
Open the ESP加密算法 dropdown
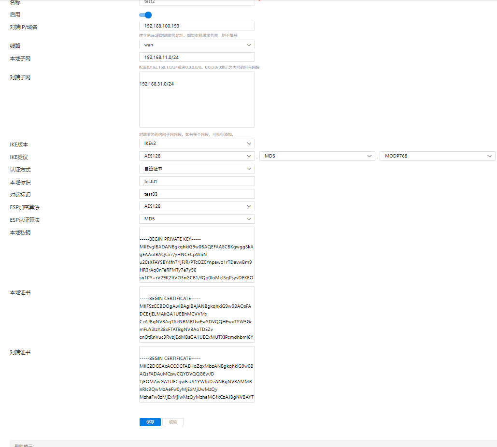197,206
